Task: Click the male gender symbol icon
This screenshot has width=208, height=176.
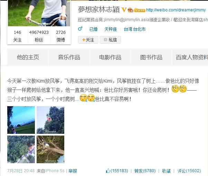Action: coord(80,29)
